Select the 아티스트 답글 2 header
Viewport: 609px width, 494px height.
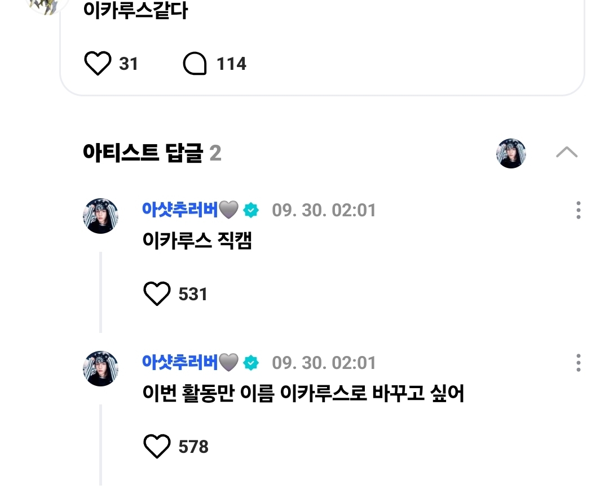pyautogui.click(x=152, y=153)
